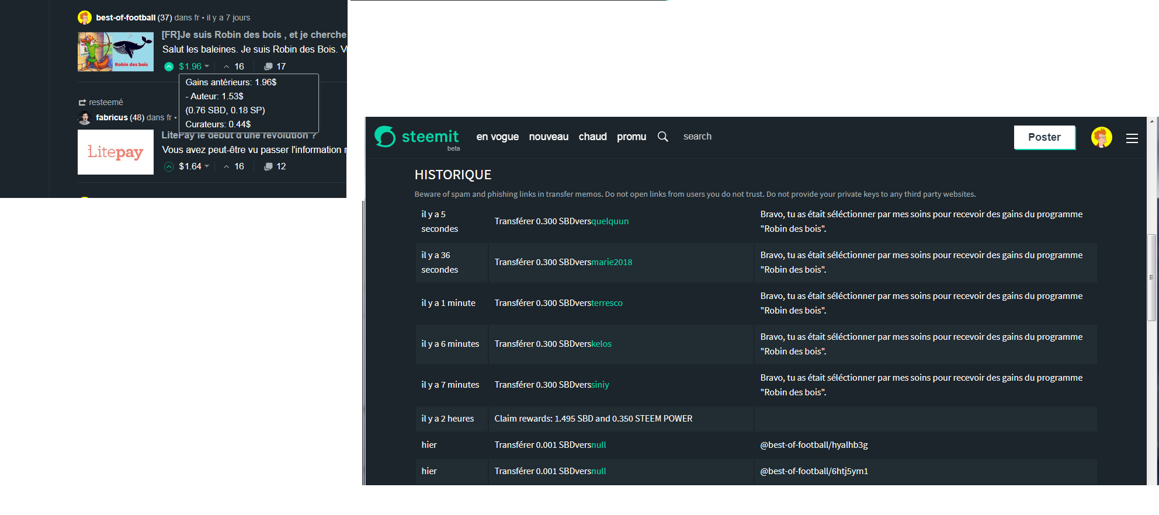
Task: Open the user avatar in the header
Action: [1101, 137]
